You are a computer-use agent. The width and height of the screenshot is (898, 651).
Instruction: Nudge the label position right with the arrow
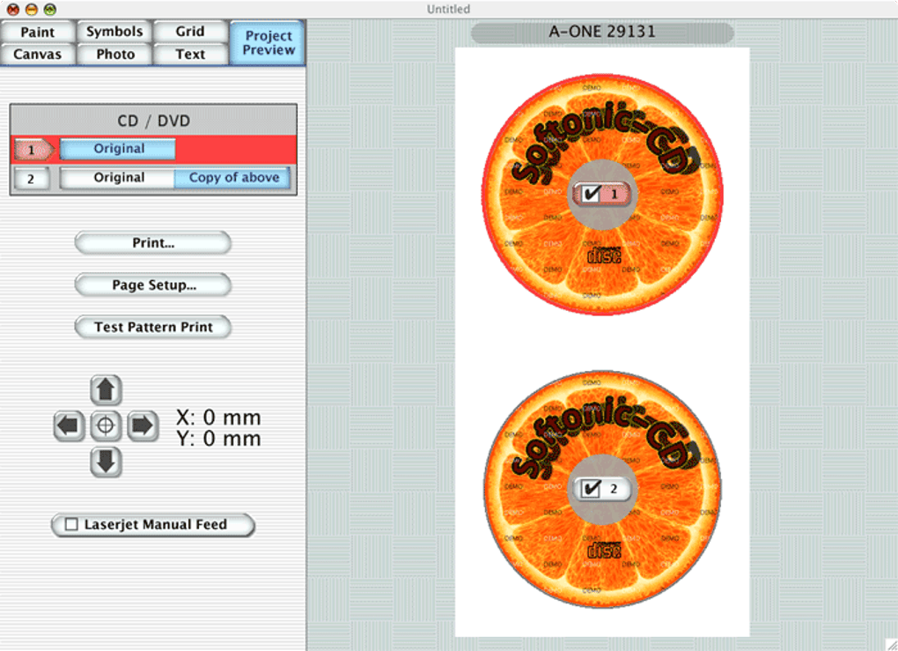(x=143, y=426)
